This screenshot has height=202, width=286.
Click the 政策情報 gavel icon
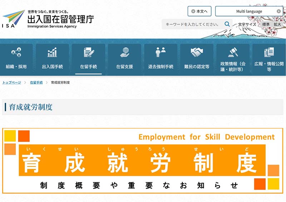coord(233,53)
